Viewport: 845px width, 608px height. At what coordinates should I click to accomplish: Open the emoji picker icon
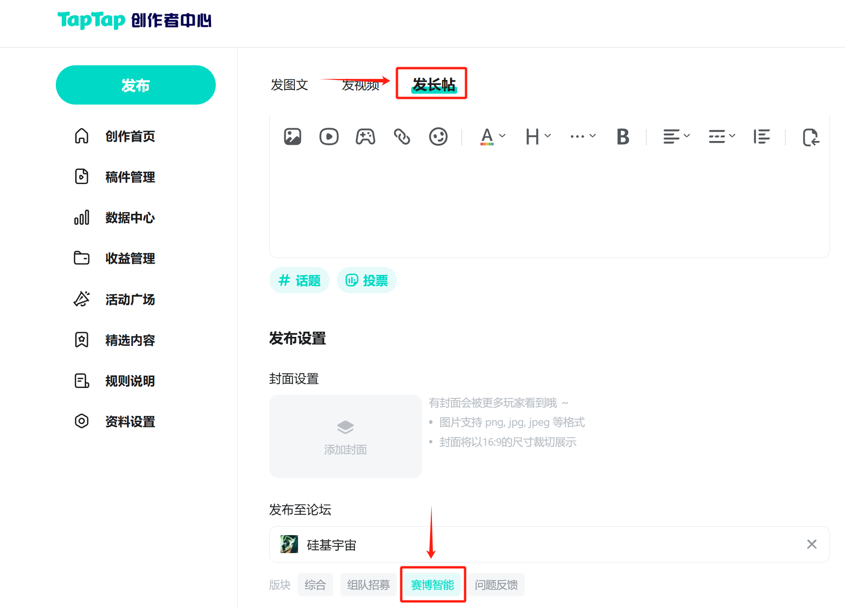tap(438, 137)
